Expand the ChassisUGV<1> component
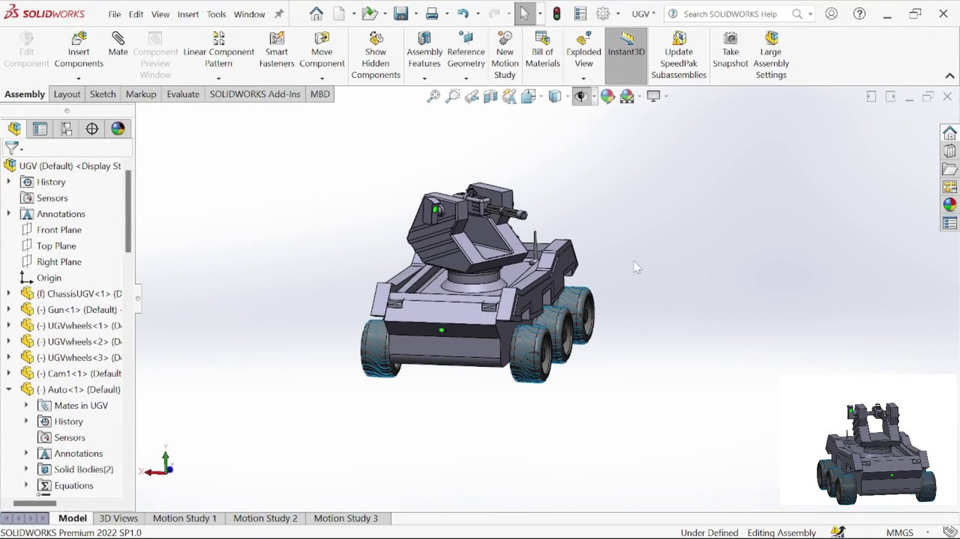Screen dimensions: 960x539 point(9,293)
